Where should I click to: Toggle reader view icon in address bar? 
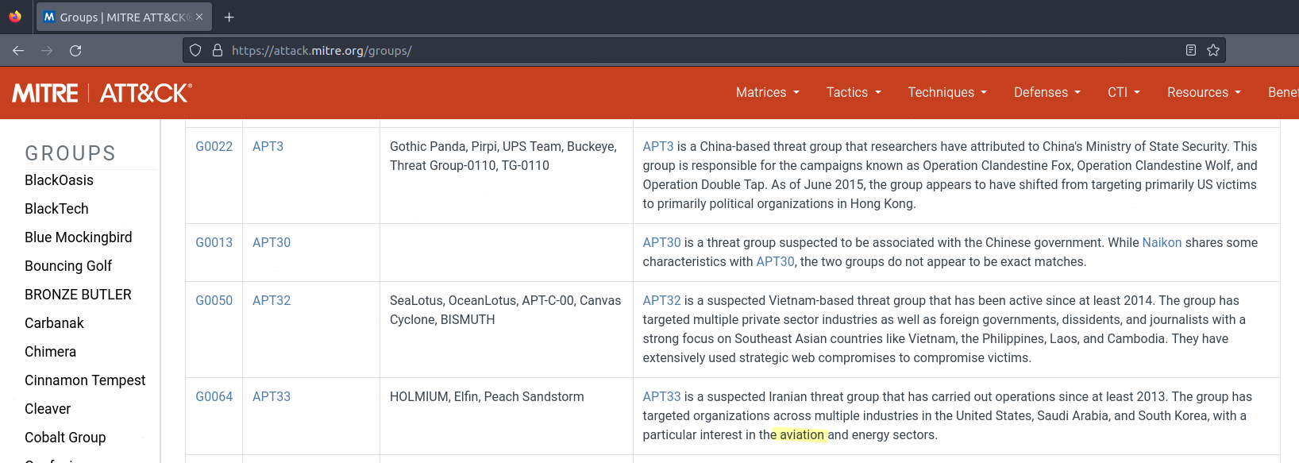(1191, 51)
